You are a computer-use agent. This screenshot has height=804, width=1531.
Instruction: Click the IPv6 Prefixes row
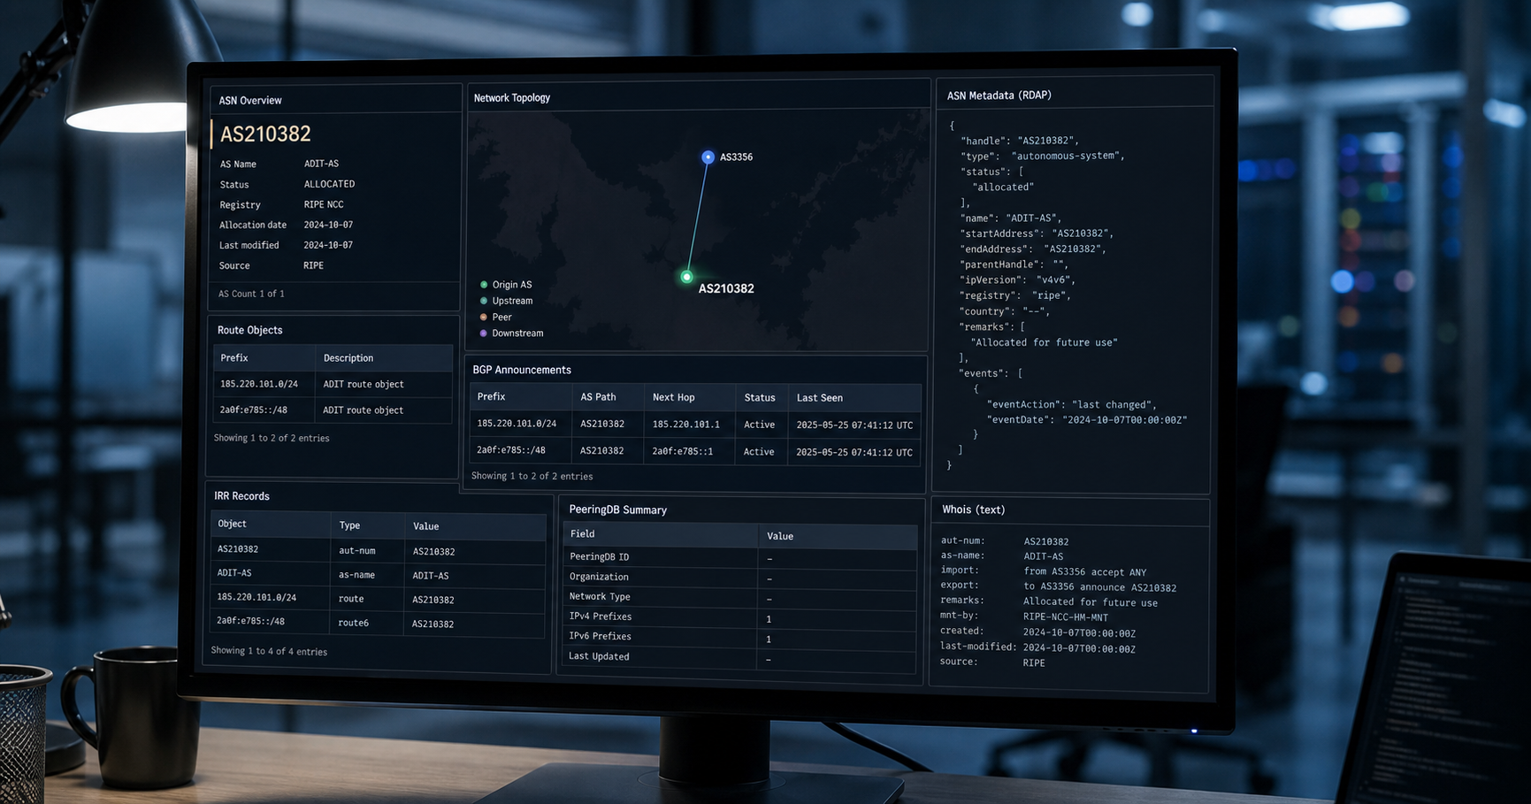pos(740,637)
